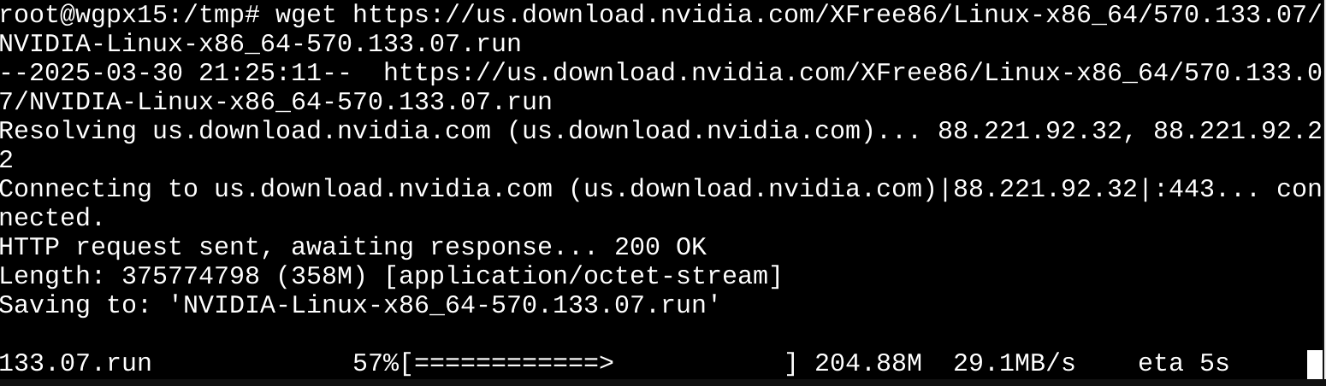Click the eta 5s indicator
The height and width of the screenshot is (386, 1326).
[x=1183, y=364]
